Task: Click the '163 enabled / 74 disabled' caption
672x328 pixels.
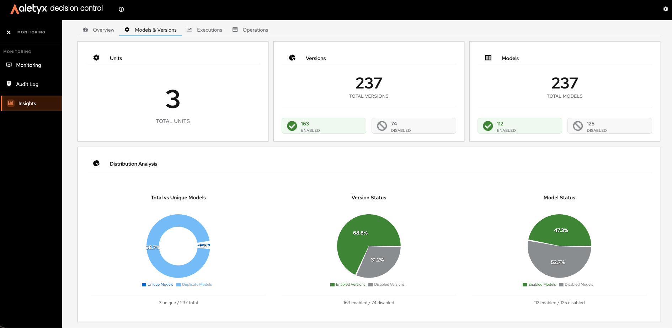Action: coord(369,303)
